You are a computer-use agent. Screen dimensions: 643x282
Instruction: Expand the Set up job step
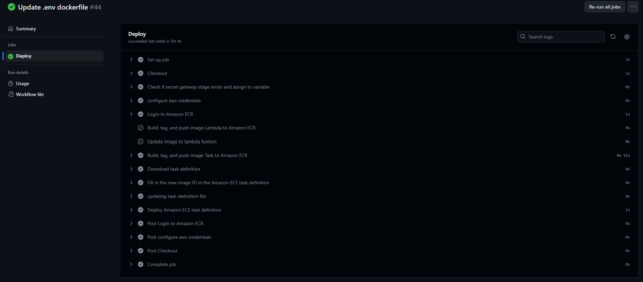tap(131, 60)
